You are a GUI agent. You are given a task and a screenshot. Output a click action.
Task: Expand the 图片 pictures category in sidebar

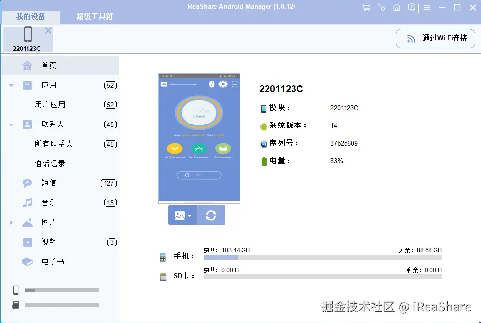point(11,222)
